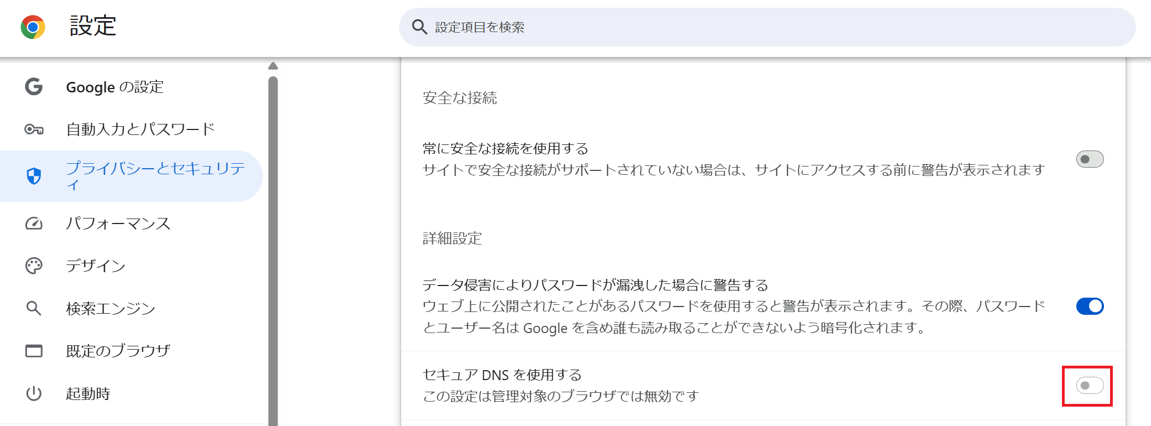Screen dimensions: 1151x426
Task: Click the 設定 page title
Action: [93, 26]
